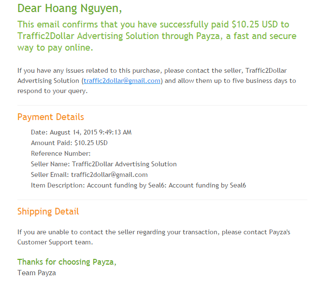Open the traffic2dollar@gmail.com email link
This screenshot has width=330, height=282.
122,81
